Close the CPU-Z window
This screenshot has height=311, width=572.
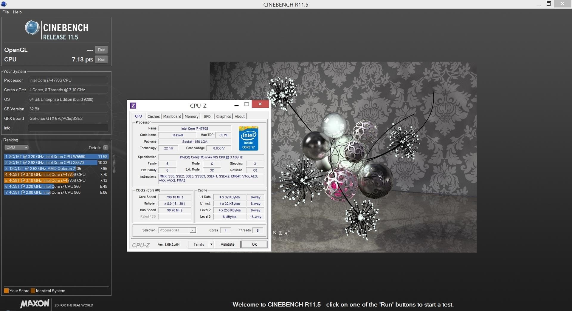(260, 104)
